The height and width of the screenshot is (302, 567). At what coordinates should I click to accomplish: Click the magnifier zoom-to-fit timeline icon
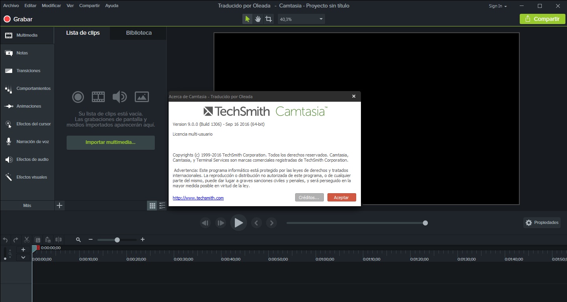[78, 240]
